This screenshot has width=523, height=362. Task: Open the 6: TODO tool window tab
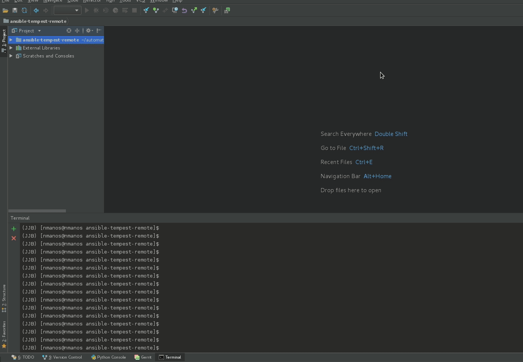click(x=23, y=357)
